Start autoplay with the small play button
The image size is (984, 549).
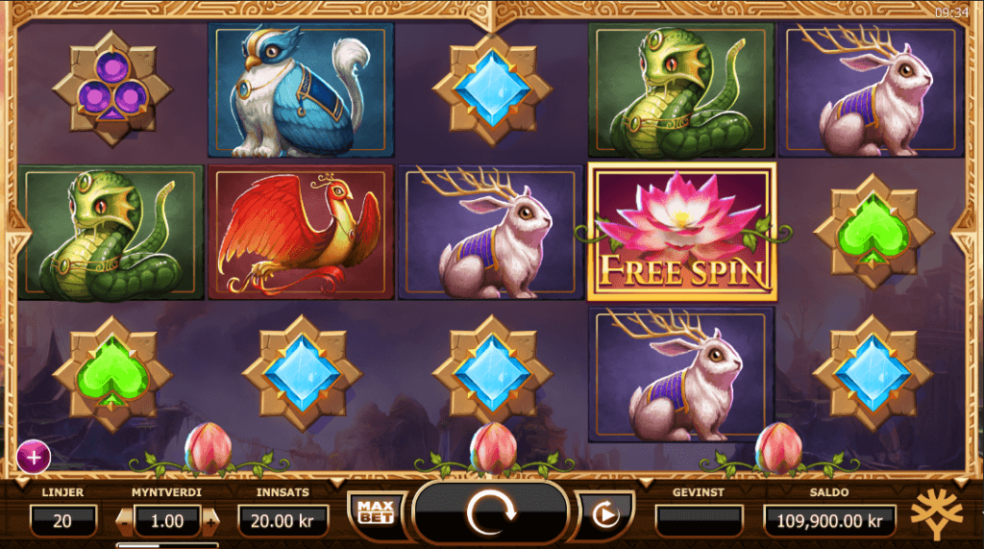(605, 515)
